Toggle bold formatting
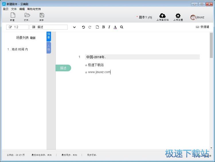This screenshot has height=162, width=215. 103,27
